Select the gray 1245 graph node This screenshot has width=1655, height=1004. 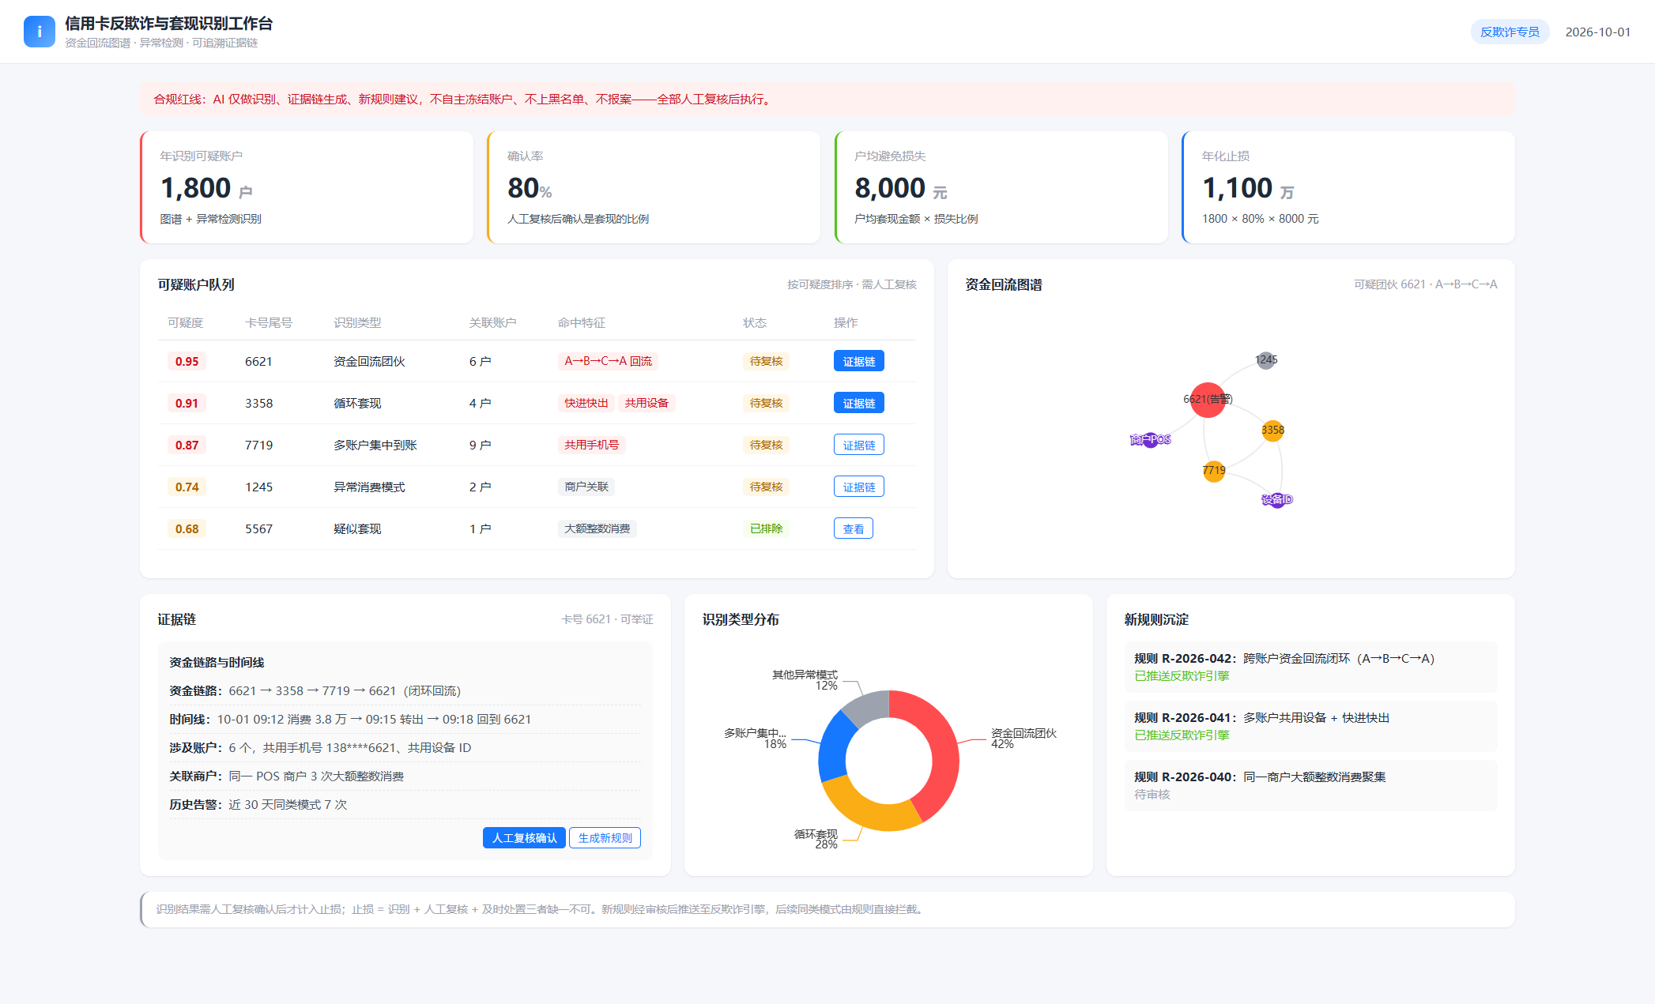1266,360
